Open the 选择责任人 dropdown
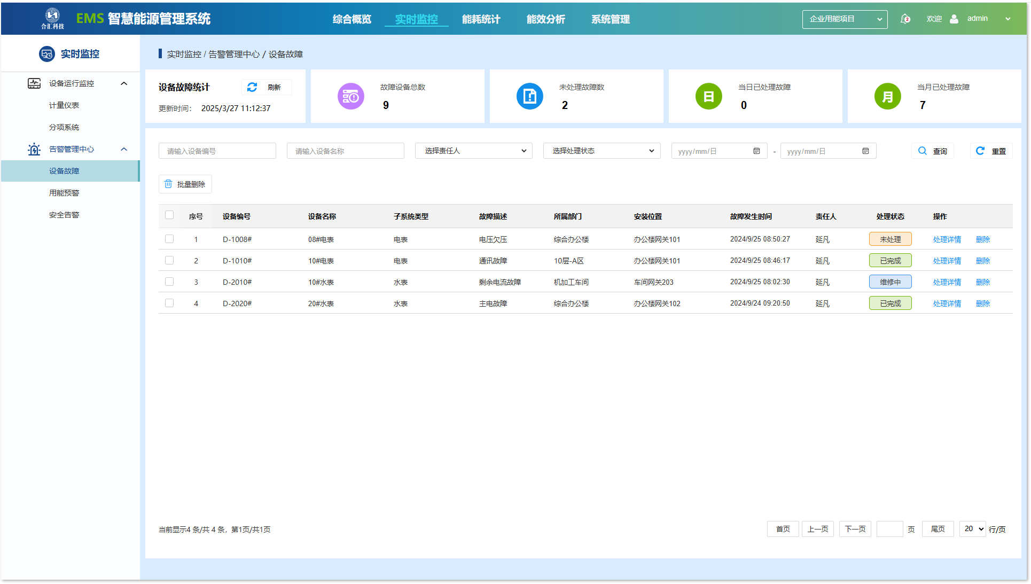 point(473,151)
